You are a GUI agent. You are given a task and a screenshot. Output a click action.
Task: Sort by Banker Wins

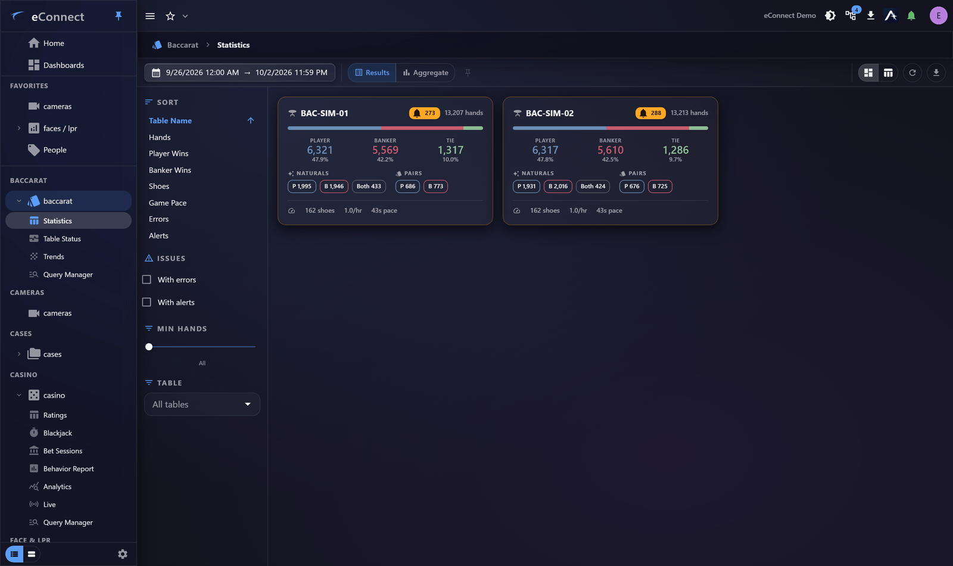pos(170,170)
